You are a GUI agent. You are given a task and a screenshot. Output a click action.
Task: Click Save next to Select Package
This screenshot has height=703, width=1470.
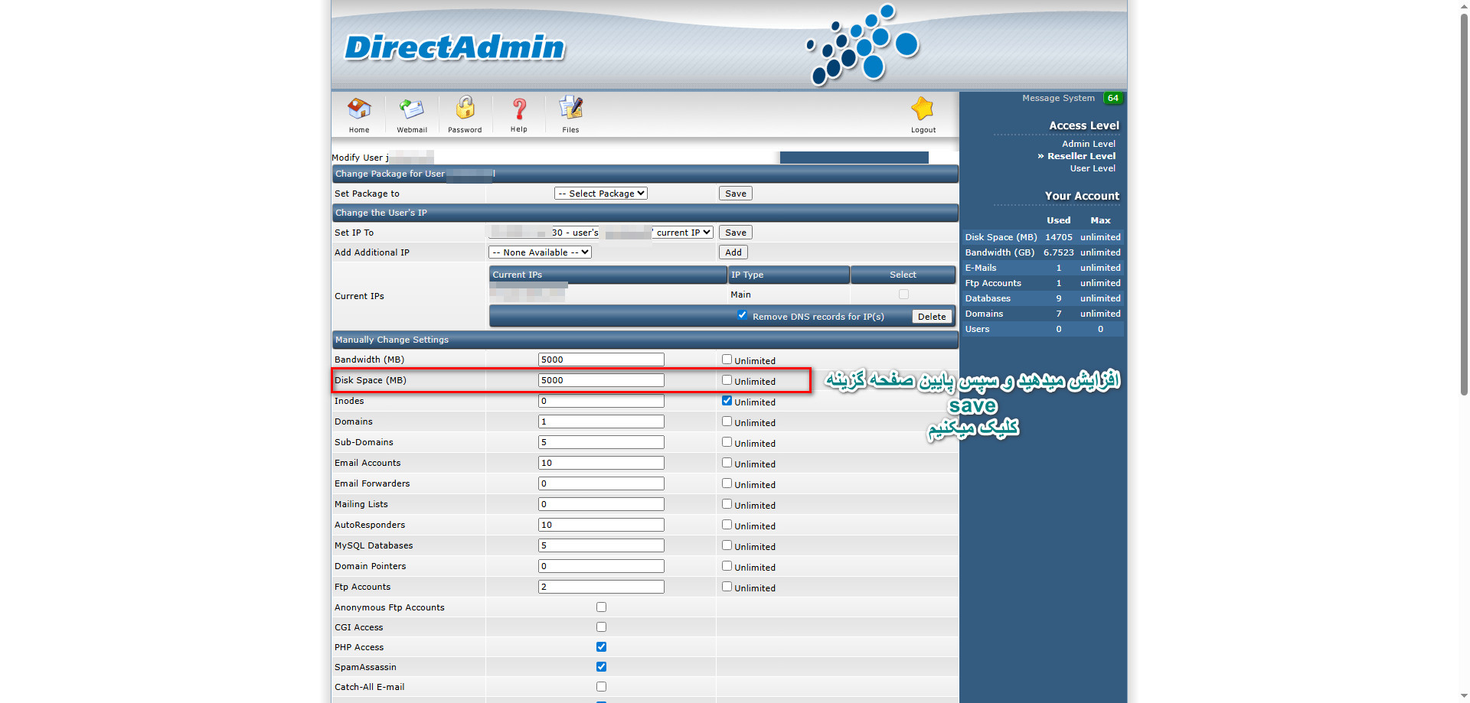tap(735, 194)
